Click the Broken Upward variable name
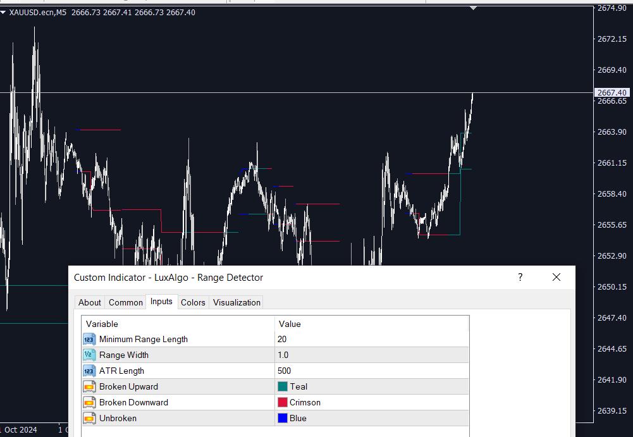The height and width of the screenshot is (437, 633). click(x=128, y=386)
